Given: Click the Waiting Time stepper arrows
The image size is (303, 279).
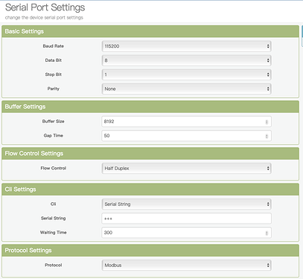Looking at the screenshot, I should click(x=267, y=233).
